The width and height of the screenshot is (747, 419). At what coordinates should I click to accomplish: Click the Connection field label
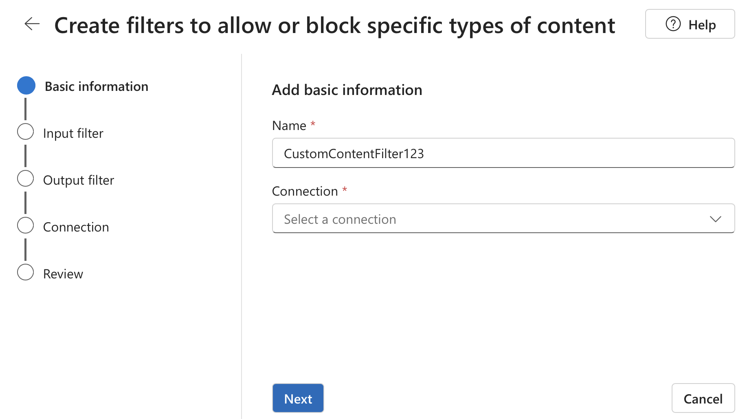pyautogui.click(x=305, y=191)
